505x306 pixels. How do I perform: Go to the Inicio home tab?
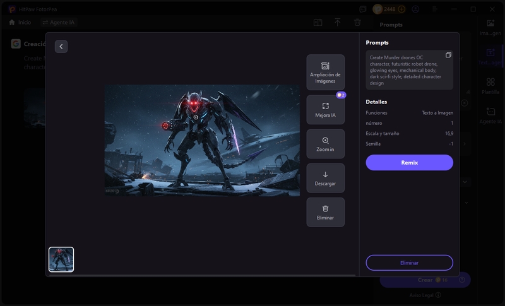point(20,22)
